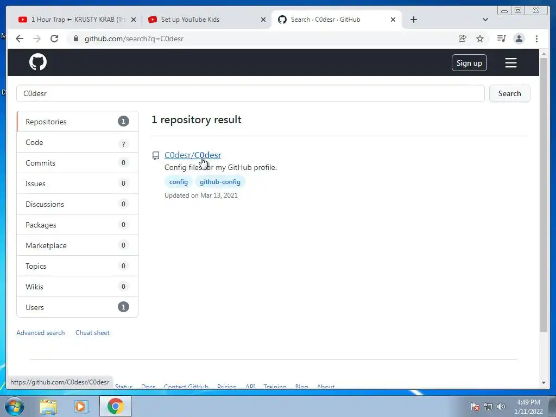556x417 pixels.
Task: Select the Marketplace filter
Action: 77,245
